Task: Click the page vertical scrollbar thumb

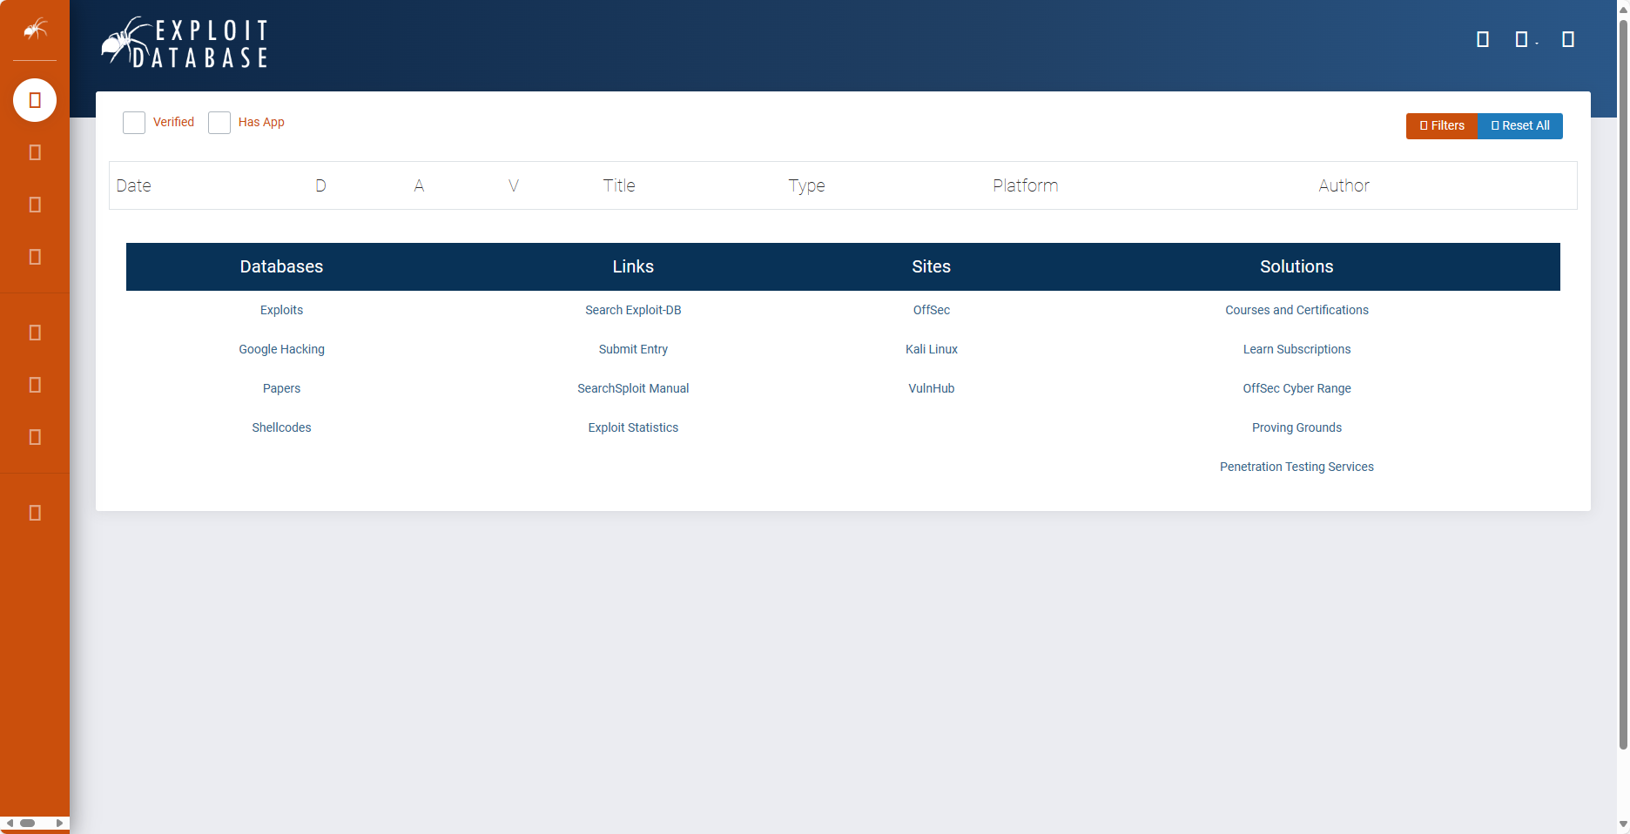Action: pos(1623,383)
